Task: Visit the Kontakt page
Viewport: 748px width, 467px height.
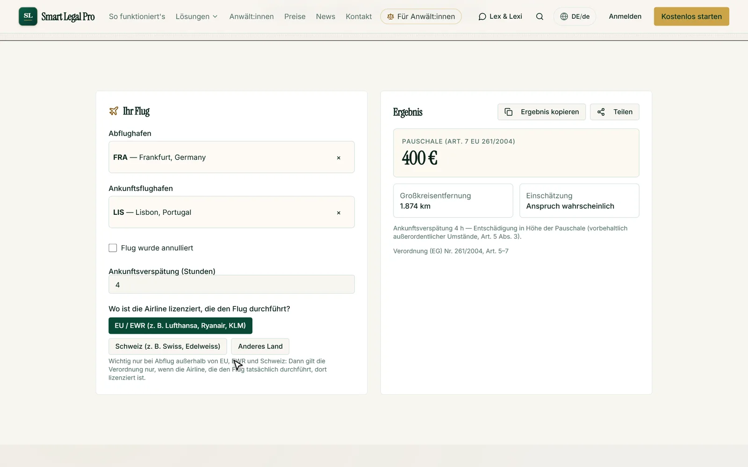Action: point(359,16)
